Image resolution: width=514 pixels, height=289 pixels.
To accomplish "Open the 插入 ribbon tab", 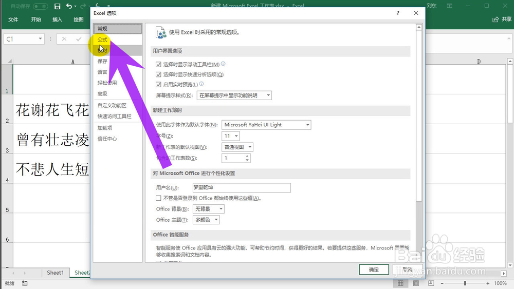I will tap(58, 20).
